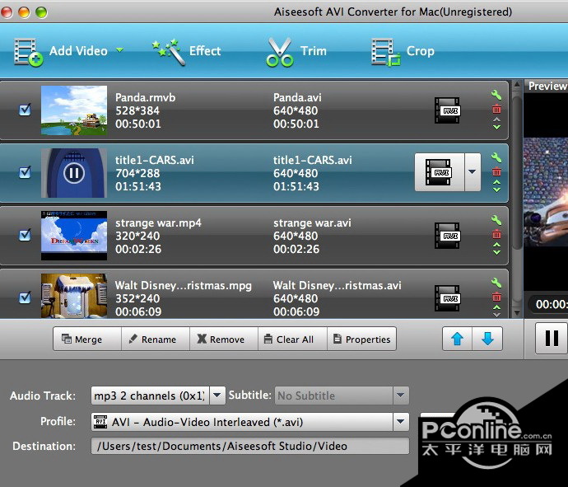Screen dimensions: 568x487
Task: Click the title1-CARS.avi paused thumbnail
Action: (74, 173)
